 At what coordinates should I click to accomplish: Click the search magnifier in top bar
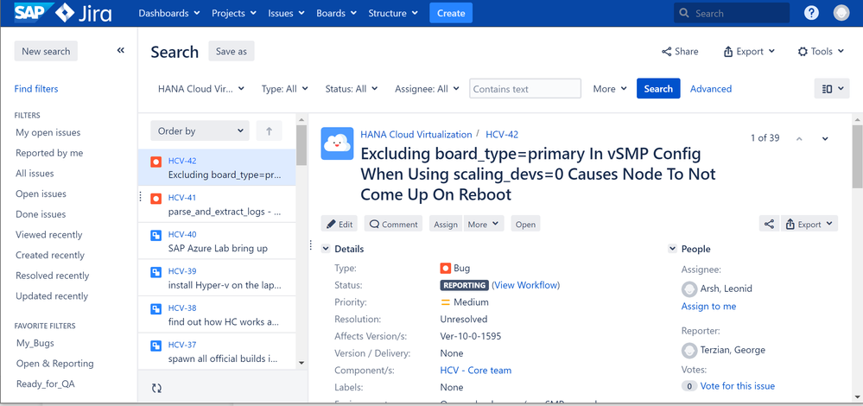point(684,13)
